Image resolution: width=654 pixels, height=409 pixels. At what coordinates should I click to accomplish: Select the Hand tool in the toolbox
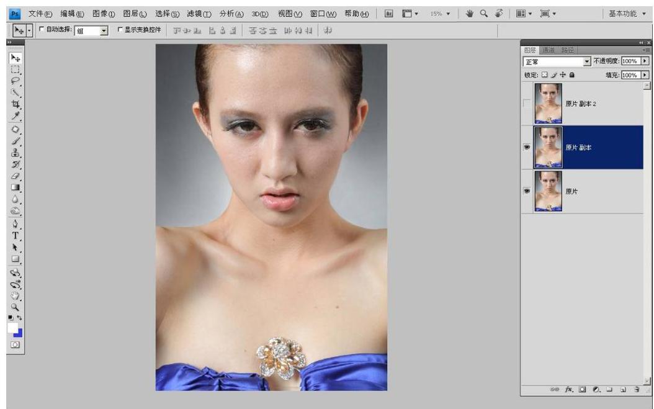[16, 296]
